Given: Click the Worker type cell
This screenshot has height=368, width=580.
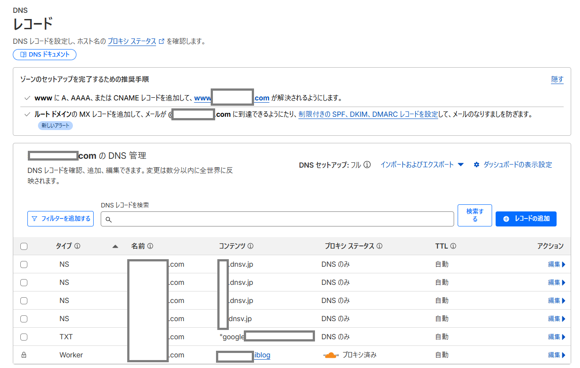Looking at the screenshot, I should [71, 355].
